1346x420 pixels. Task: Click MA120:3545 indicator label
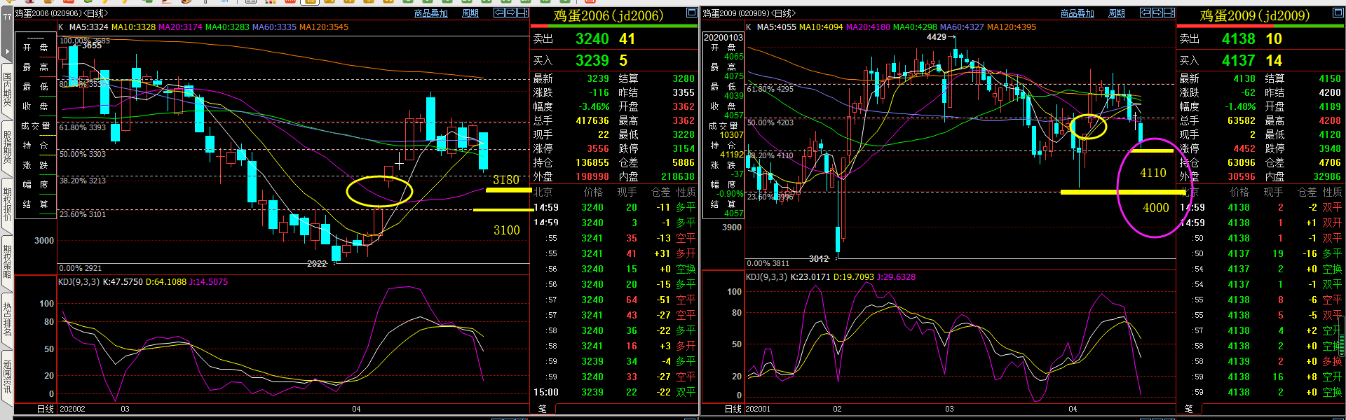click(324, 27)
